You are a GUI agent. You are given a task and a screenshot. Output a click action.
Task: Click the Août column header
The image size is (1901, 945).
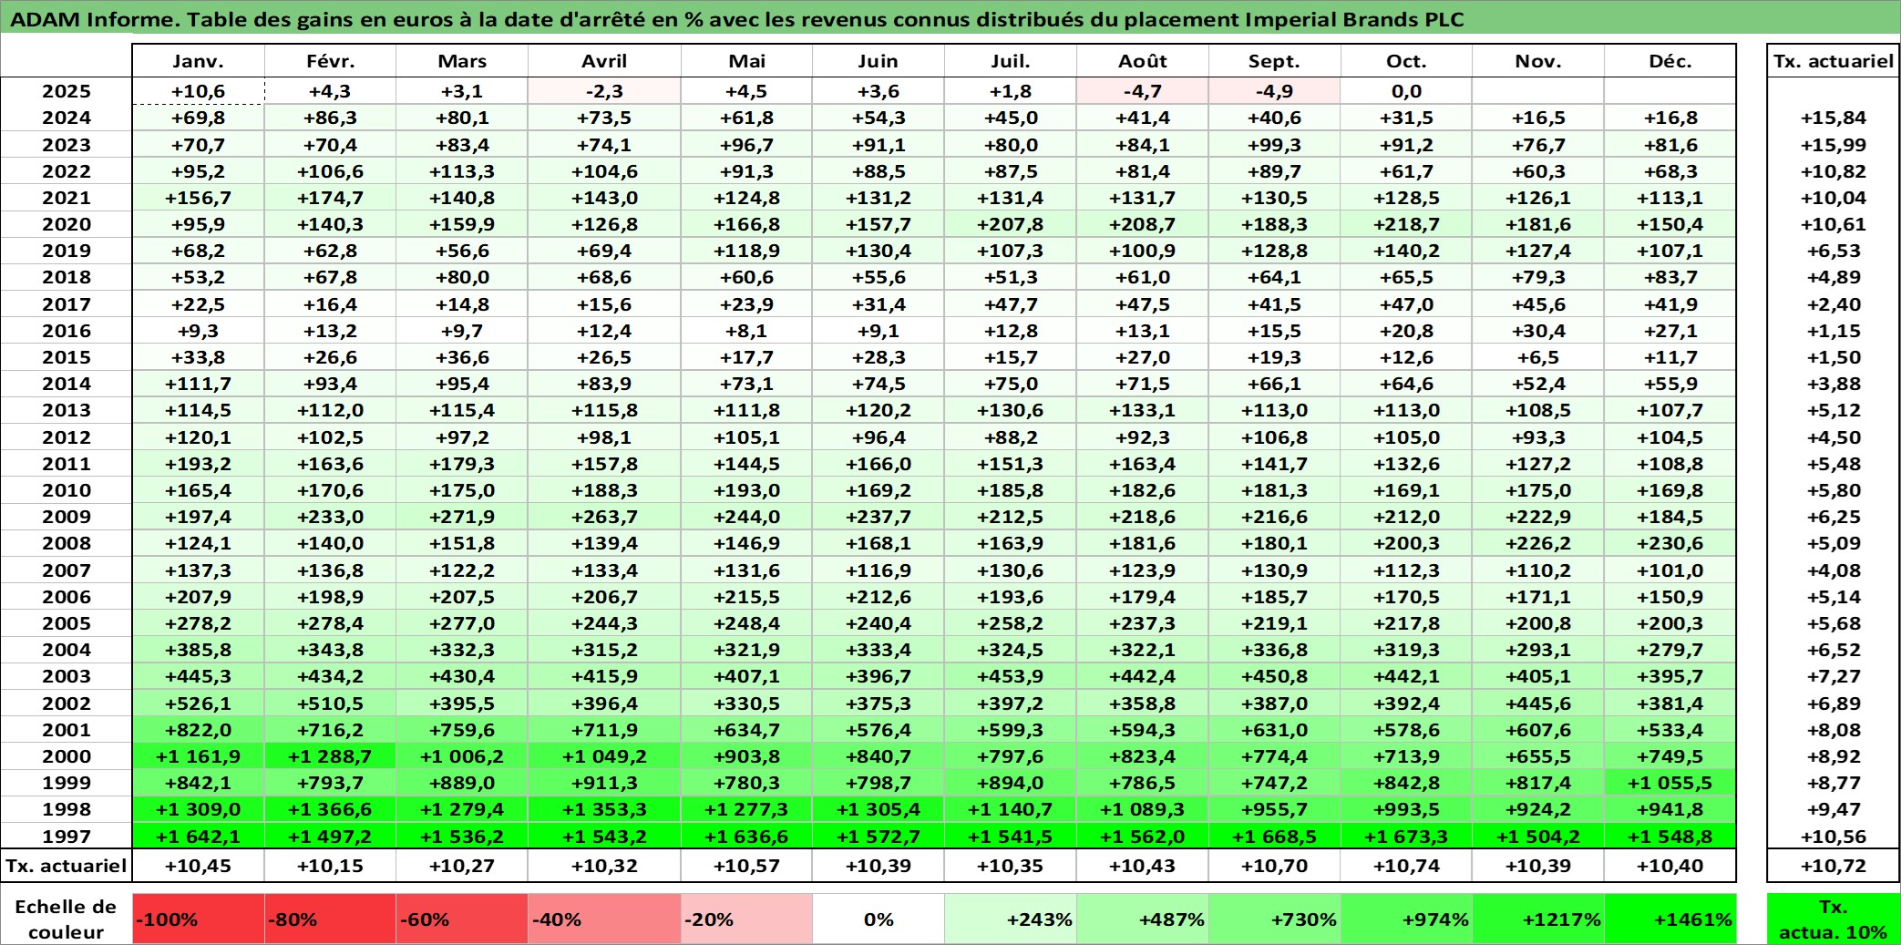click(x=1143, y=61)
